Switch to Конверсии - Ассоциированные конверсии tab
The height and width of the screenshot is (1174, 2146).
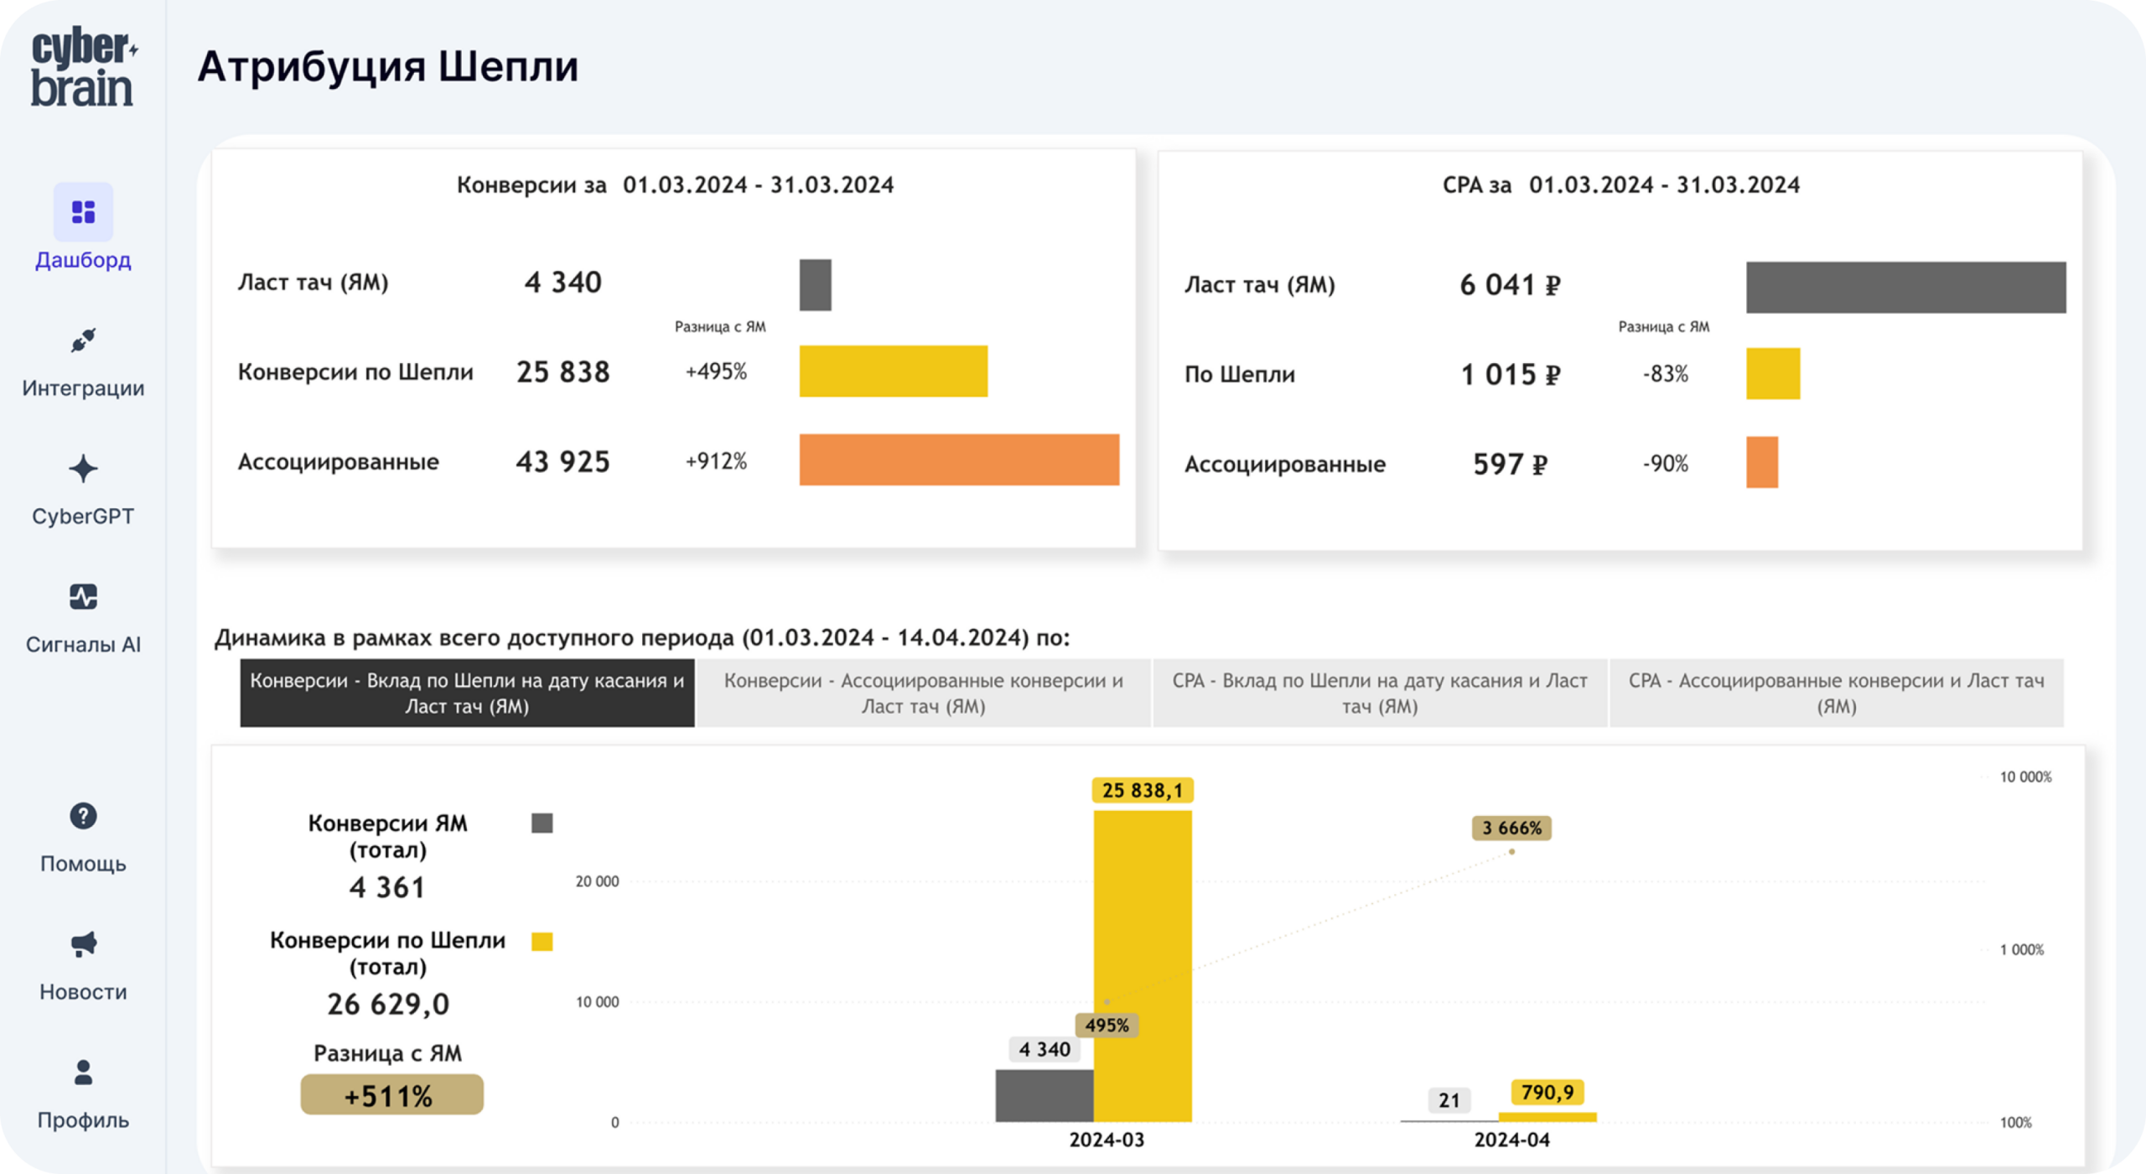pyautogui.click(x=924, y=693)
